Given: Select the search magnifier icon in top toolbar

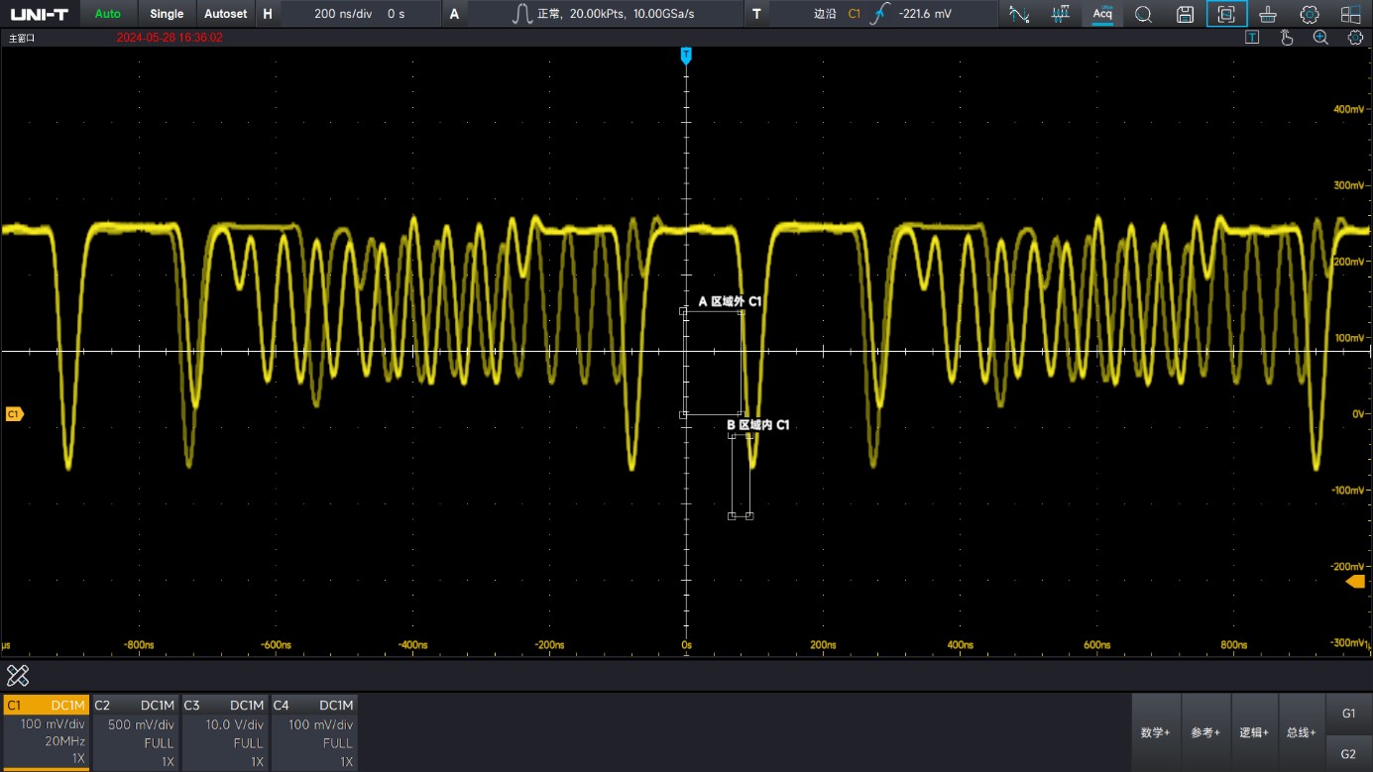Looking at the screenshot, I should coord(1142,14).
